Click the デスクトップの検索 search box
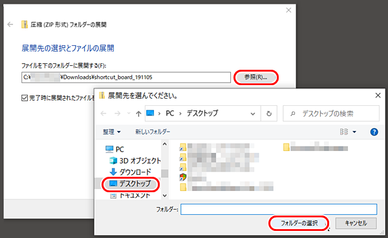This screenshot has width=388, height=238. point(331,114)
